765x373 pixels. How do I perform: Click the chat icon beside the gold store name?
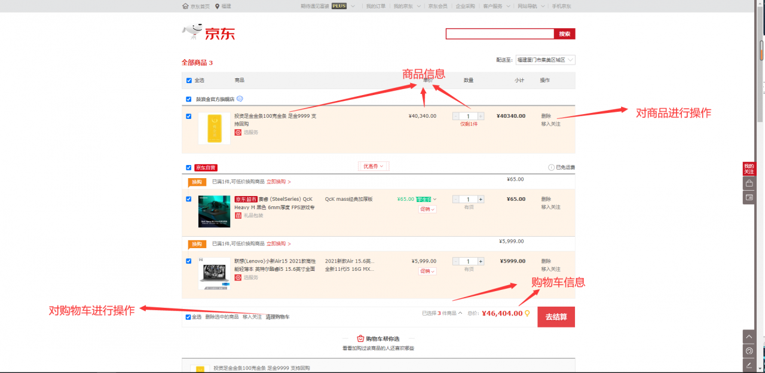(240, 99)
